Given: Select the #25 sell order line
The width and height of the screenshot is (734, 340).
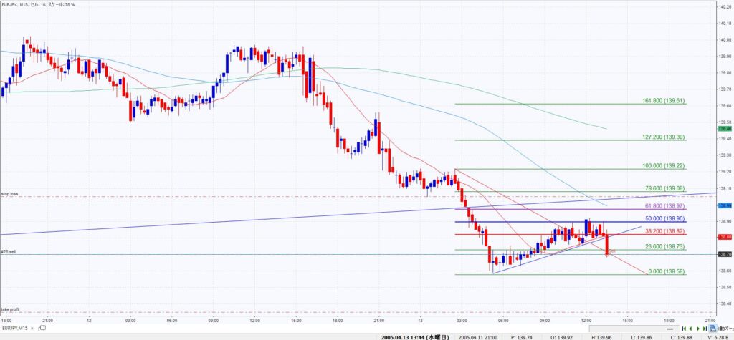Looking at the screenshot, I should tap(215, 254).
